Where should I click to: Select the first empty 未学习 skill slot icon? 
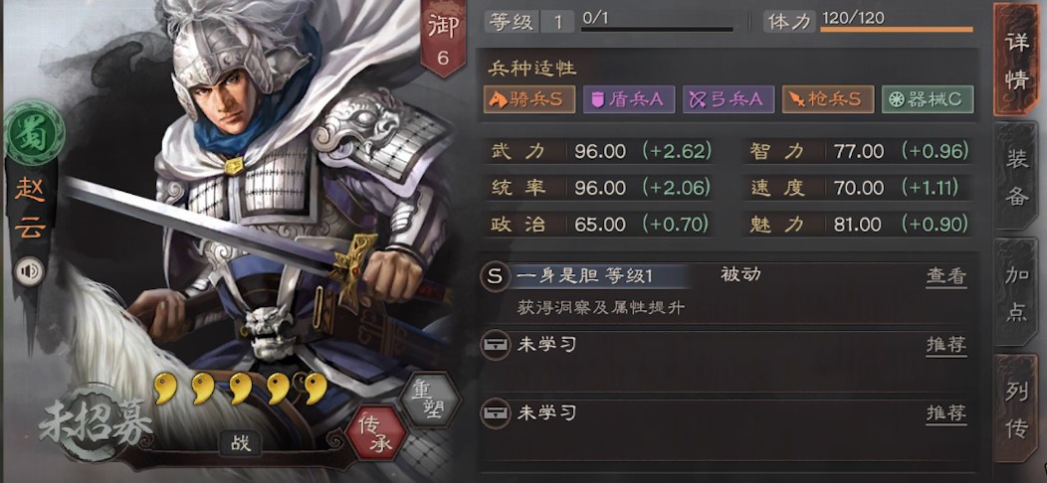point(496,346)
